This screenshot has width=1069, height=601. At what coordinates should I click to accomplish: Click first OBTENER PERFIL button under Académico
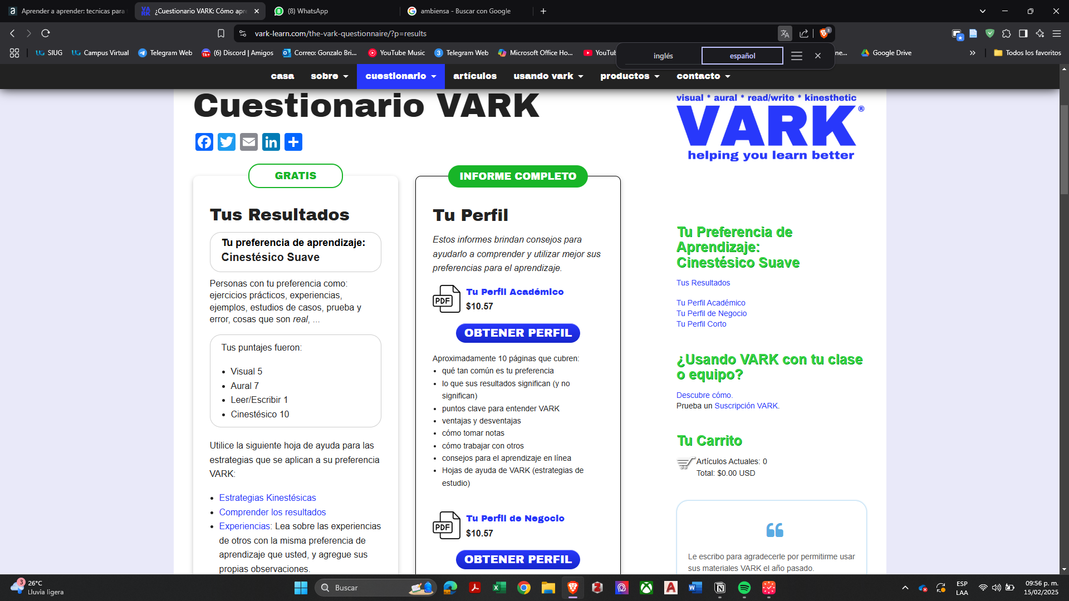coord(518,333)
